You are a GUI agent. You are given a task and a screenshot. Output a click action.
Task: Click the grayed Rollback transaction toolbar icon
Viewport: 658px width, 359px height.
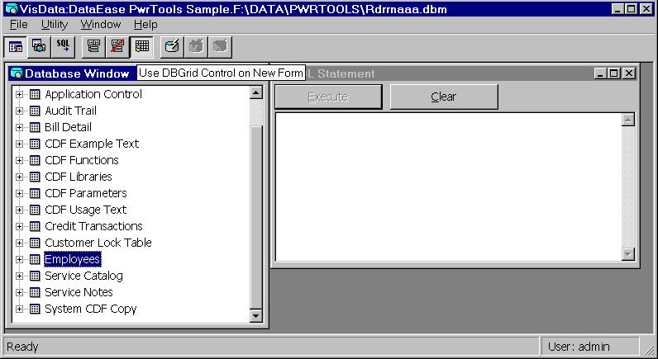pyautogui.click(x=196, y=46)
